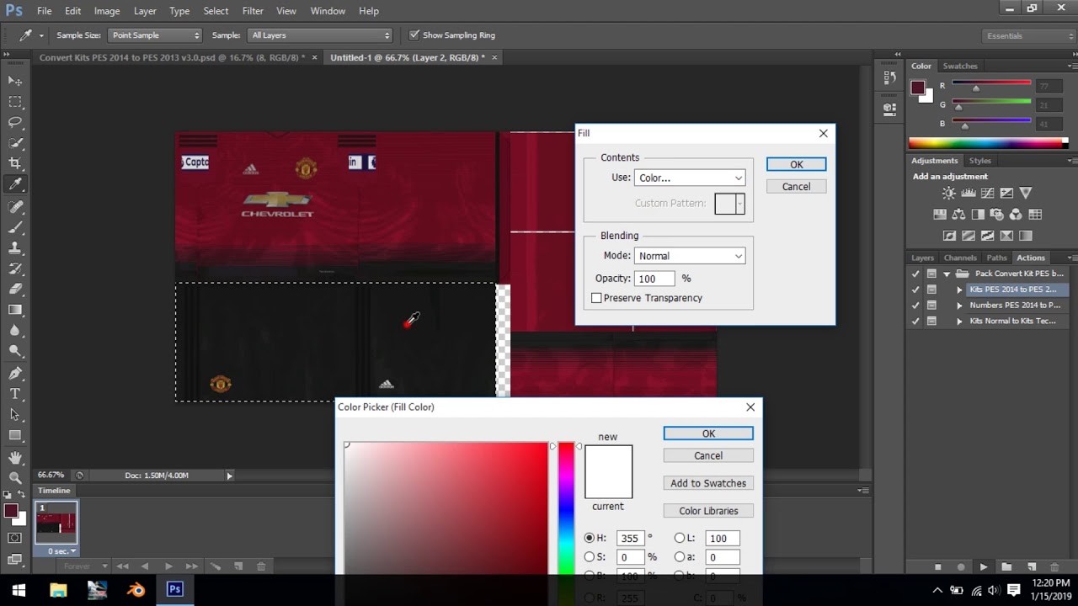Select the L radio button
This screenshot has height=606, width=1078.
point(680,538)
